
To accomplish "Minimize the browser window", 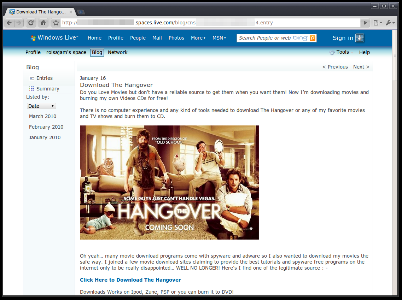I will (375, 6).
